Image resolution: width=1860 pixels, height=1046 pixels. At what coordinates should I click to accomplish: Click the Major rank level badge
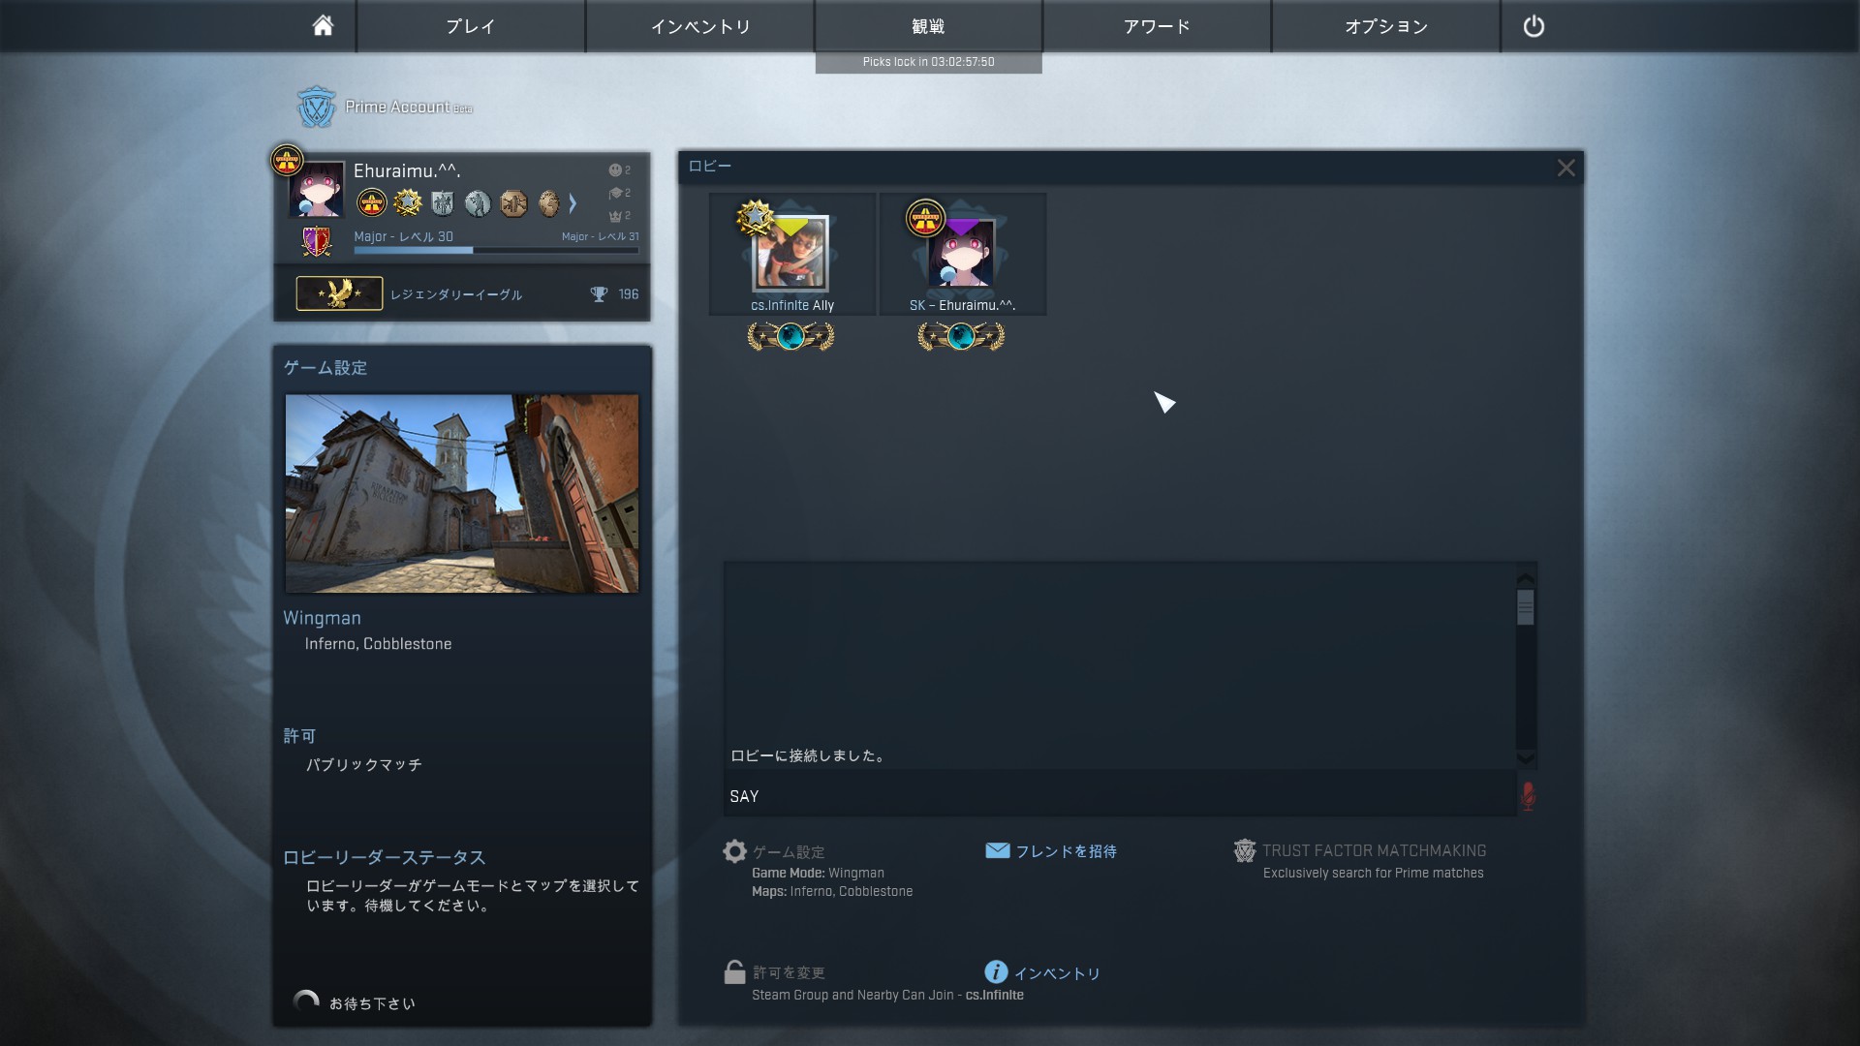click(x=317, y=241)
